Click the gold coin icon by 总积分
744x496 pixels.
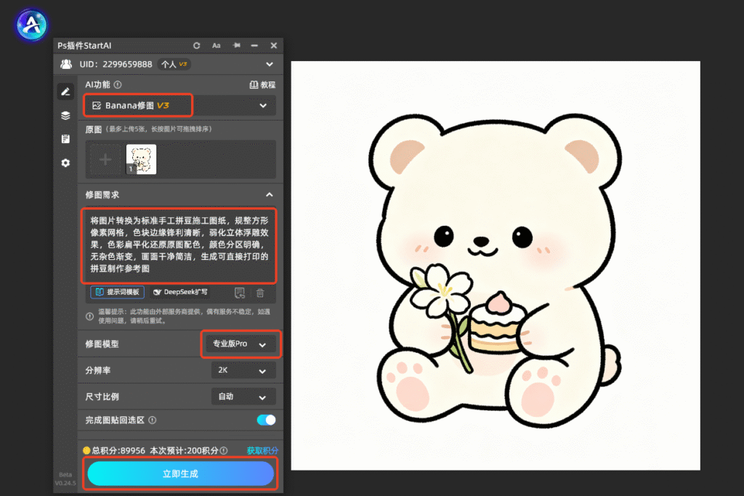[x=87, y=450]
